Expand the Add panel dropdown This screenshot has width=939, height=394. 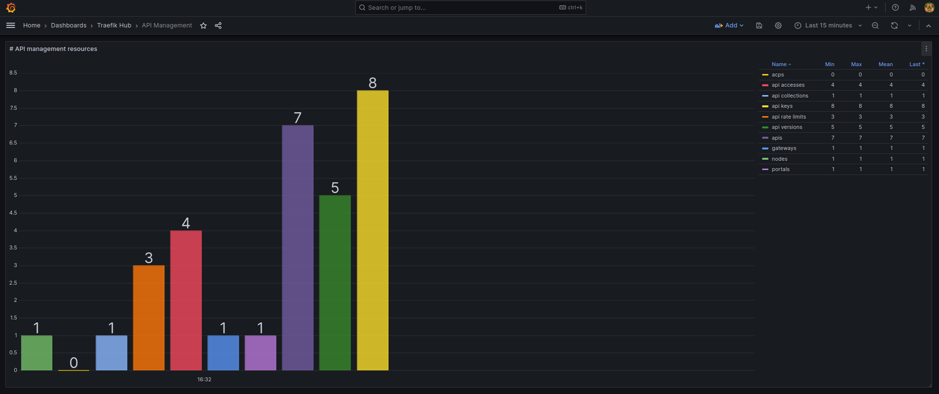coord(729,25)
